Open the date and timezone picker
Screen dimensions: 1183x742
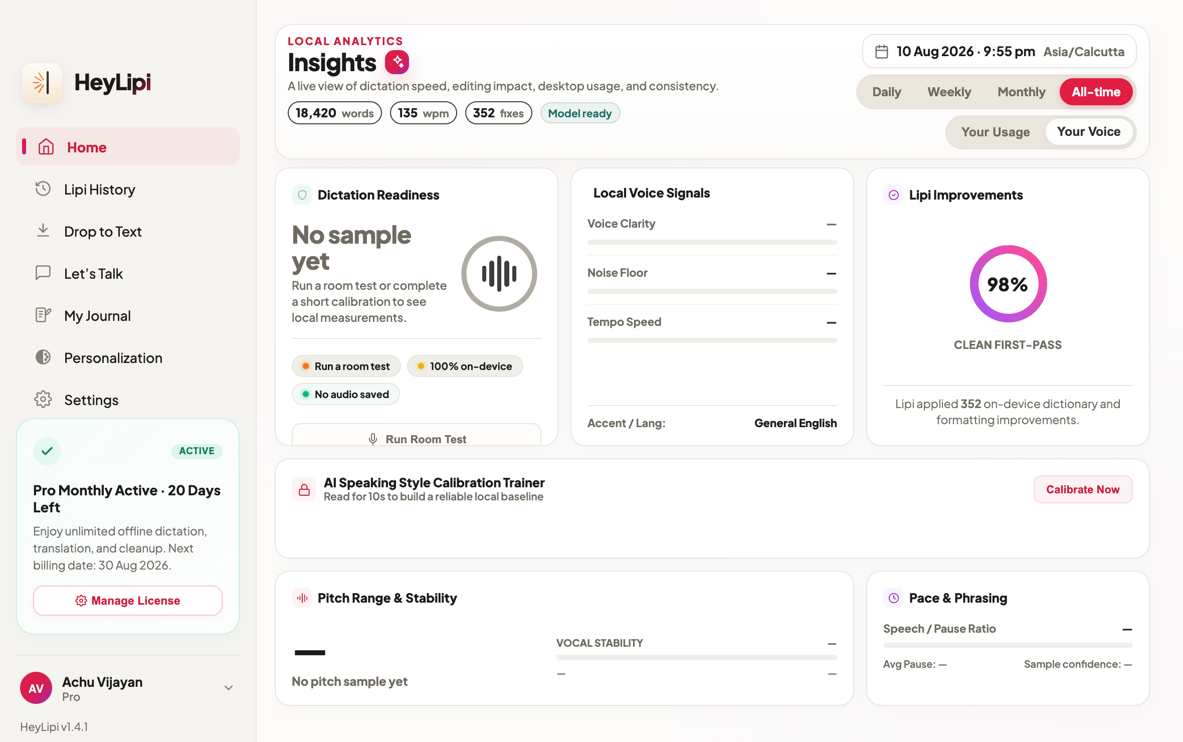pyautogui.click(x=999, y=52)
